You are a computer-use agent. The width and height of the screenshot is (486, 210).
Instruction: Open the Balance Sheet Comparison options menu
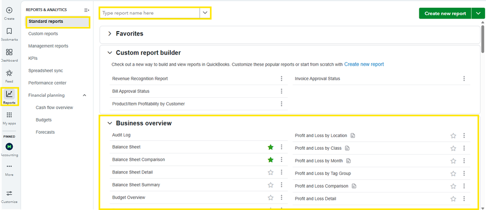click(281, 159)
